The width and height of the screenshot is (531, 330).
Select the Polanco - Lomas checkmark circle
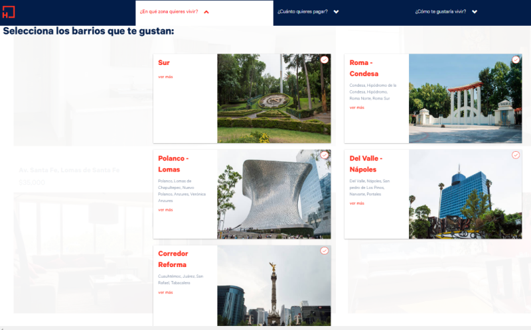point(324,155)
